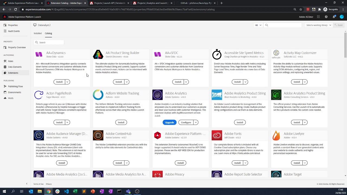Click the Adobe Livefyre flame logo

click(276, 135)
